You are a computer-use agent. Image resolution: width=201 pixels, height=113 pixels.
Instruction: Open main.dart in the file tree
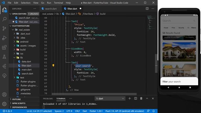click(x=26, y=69)
